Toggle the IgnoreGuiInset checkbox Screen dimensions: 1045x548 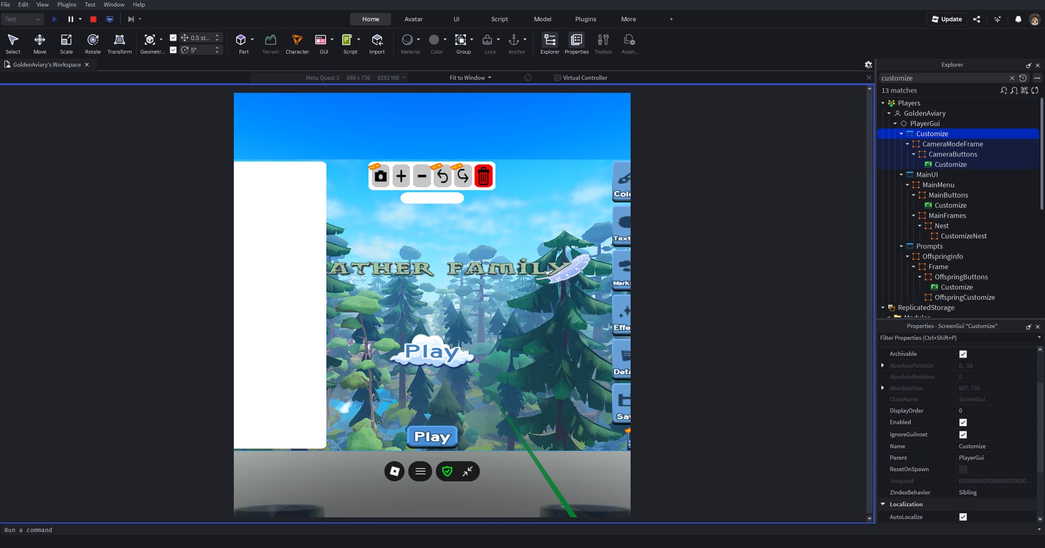(963, 434)
